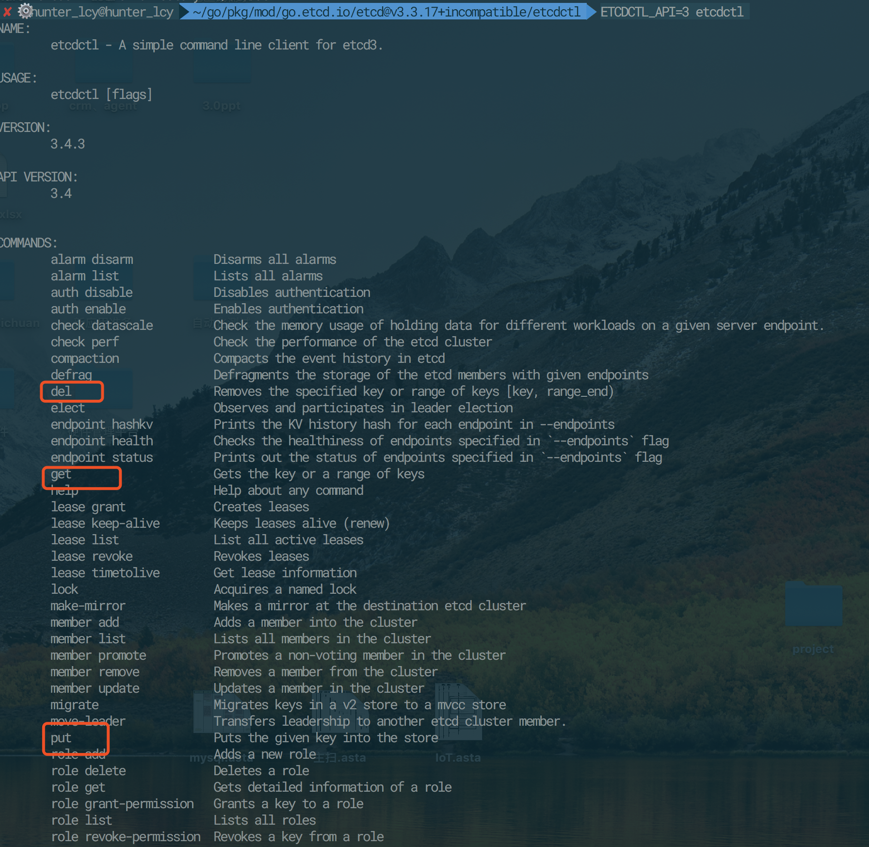Click the 'lease list' command
869x847 pixels.
(85, 540)
